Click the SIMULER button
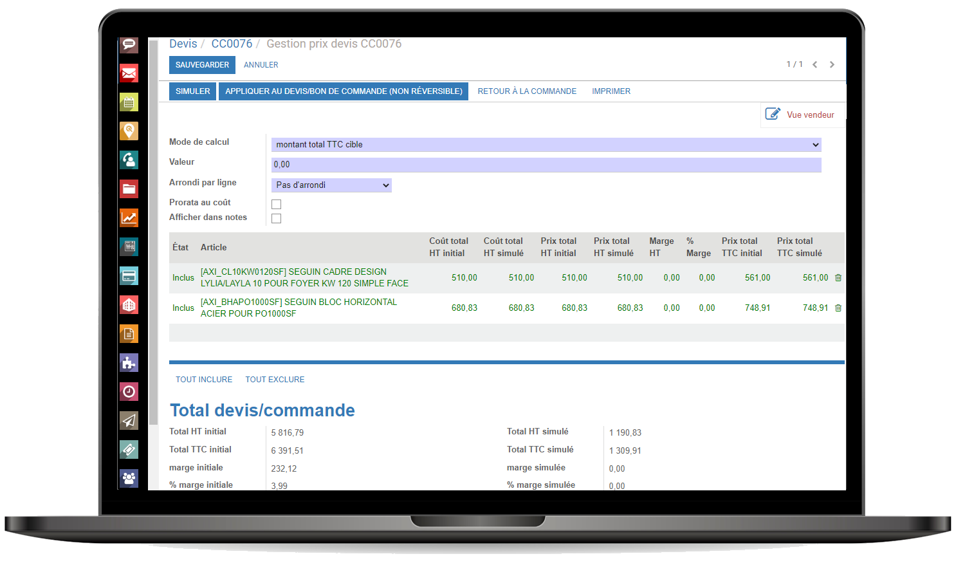Viewport: 956px width, 565px height. point(193,91)
